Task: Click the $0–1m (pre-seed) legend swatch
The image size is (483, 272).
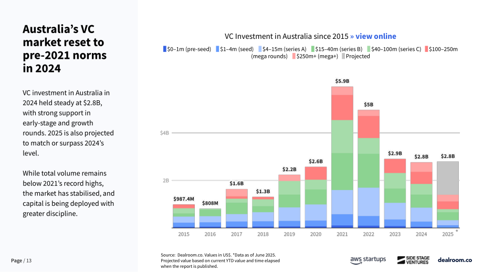Action: 165,49
